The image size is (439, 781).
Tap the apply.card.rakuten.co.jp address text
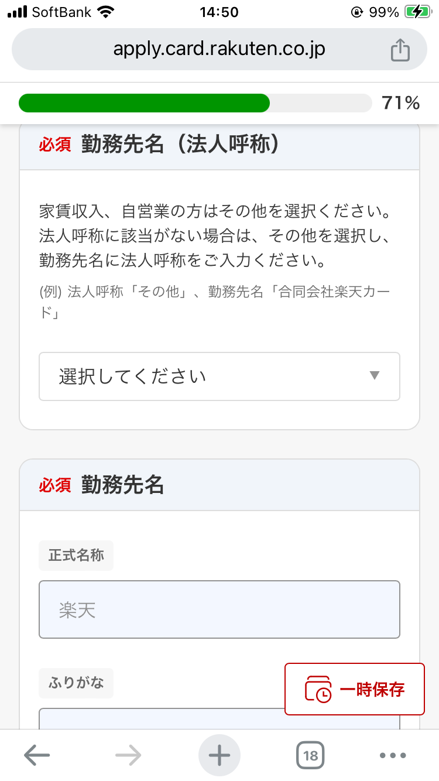tap(219, 50)
